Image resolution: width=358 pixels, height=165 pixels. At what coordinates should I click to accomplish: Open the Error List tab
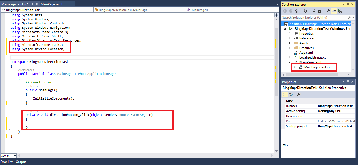tap(6, 162)
